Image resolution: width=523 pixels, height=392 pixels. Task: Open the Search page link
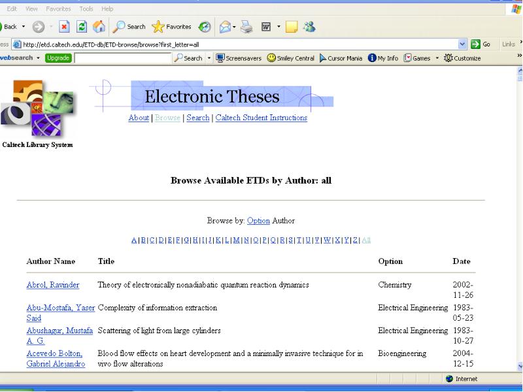(x=198, y=118)
